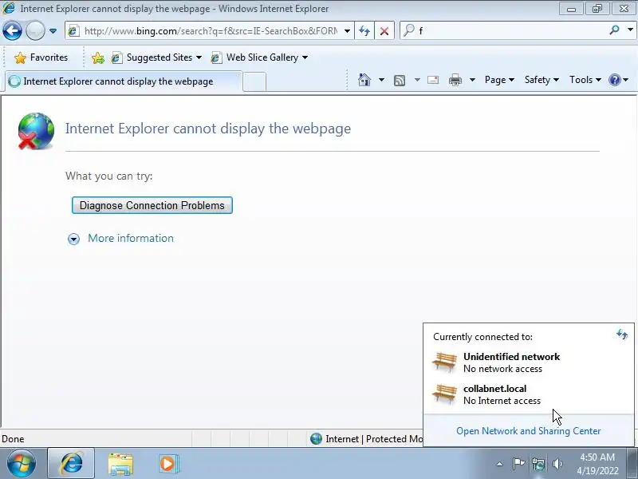The width and height of the screenshot is (638, 479).
Task: Open the Safety menu
Action: pos(542,80)
